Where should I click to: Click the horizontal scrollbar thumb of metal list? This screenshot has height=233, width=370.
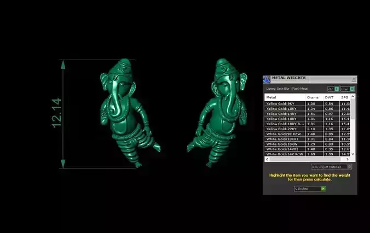[305, 159]
